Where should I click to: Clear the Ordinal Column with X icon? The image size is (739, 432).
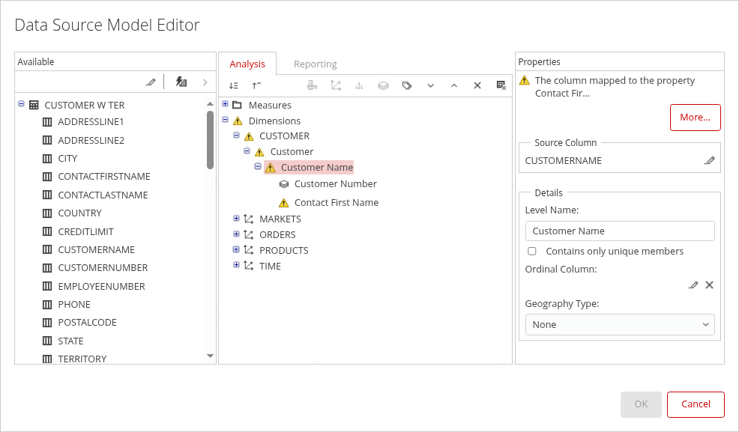tap(709, 285)
